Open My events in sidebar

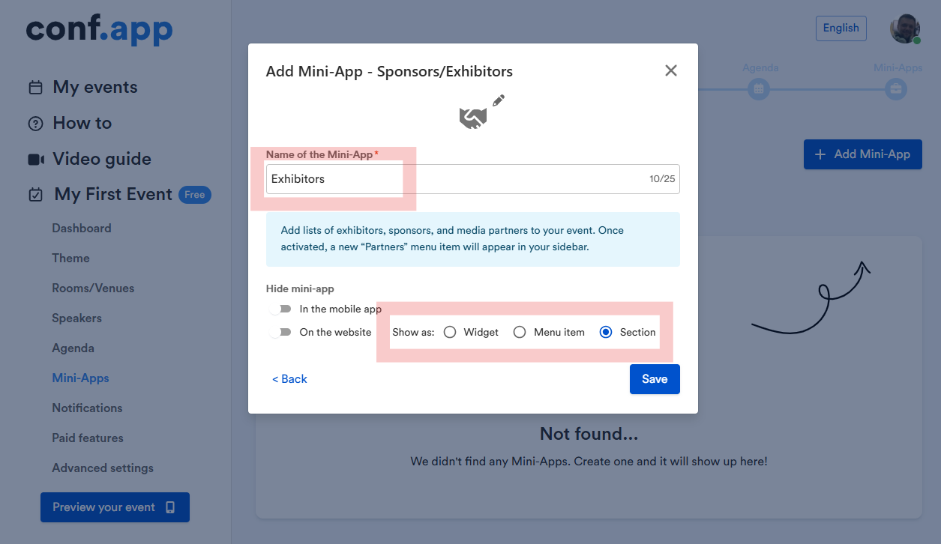94,87
